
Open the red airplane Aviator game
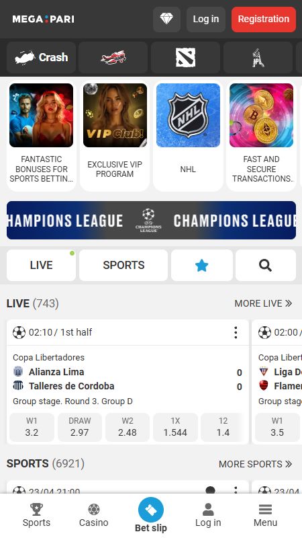[113, 57]
